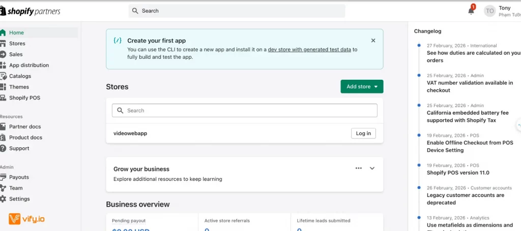Open Payouts under Admin
This screenshot has height=231, width=521.
(39, 177)
